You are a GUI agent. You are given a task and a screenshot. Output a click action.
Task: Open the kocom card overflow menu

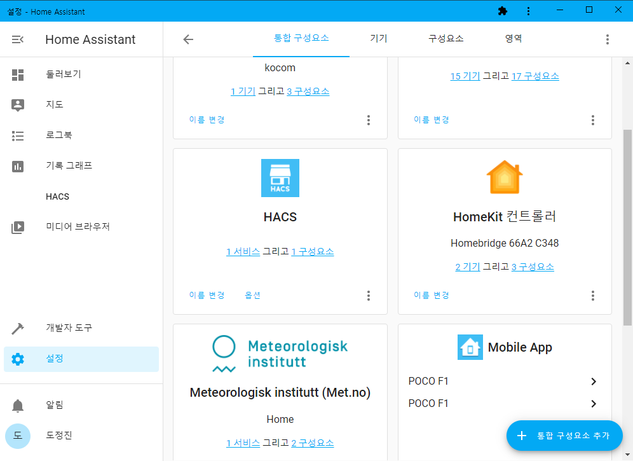pyautogui.click(x=368, y=120)
